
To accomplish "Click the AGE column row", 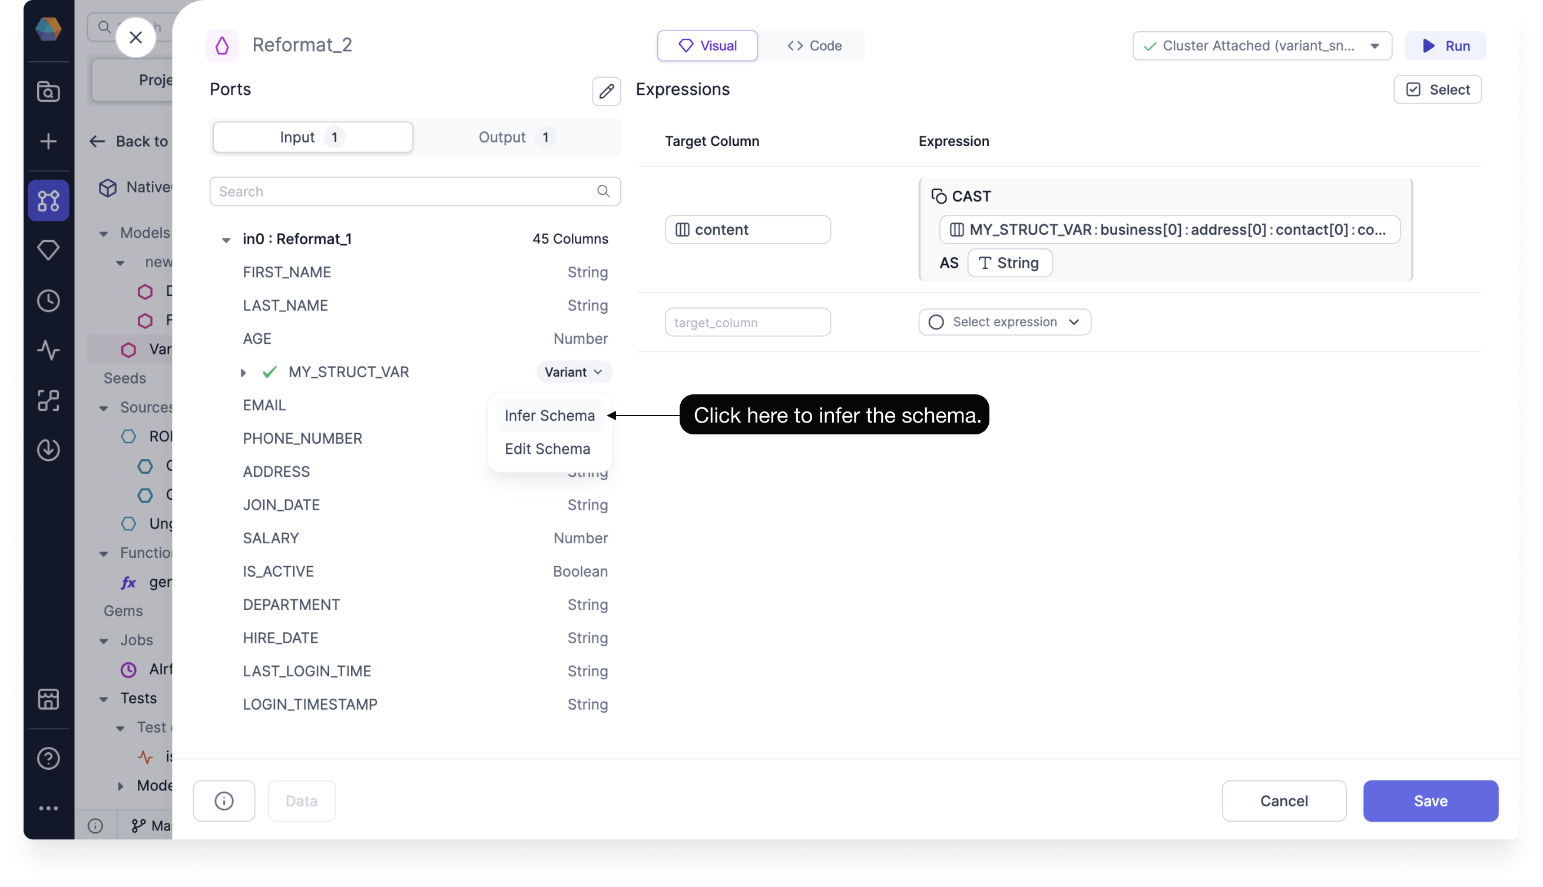I will 425,338.
